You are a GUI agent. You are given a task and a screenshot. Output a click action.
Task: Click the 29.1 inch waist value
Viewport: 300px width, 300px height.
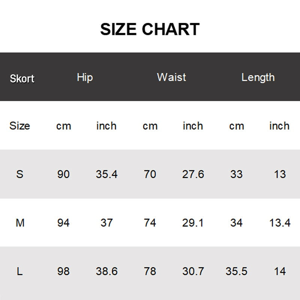(193, 223)
